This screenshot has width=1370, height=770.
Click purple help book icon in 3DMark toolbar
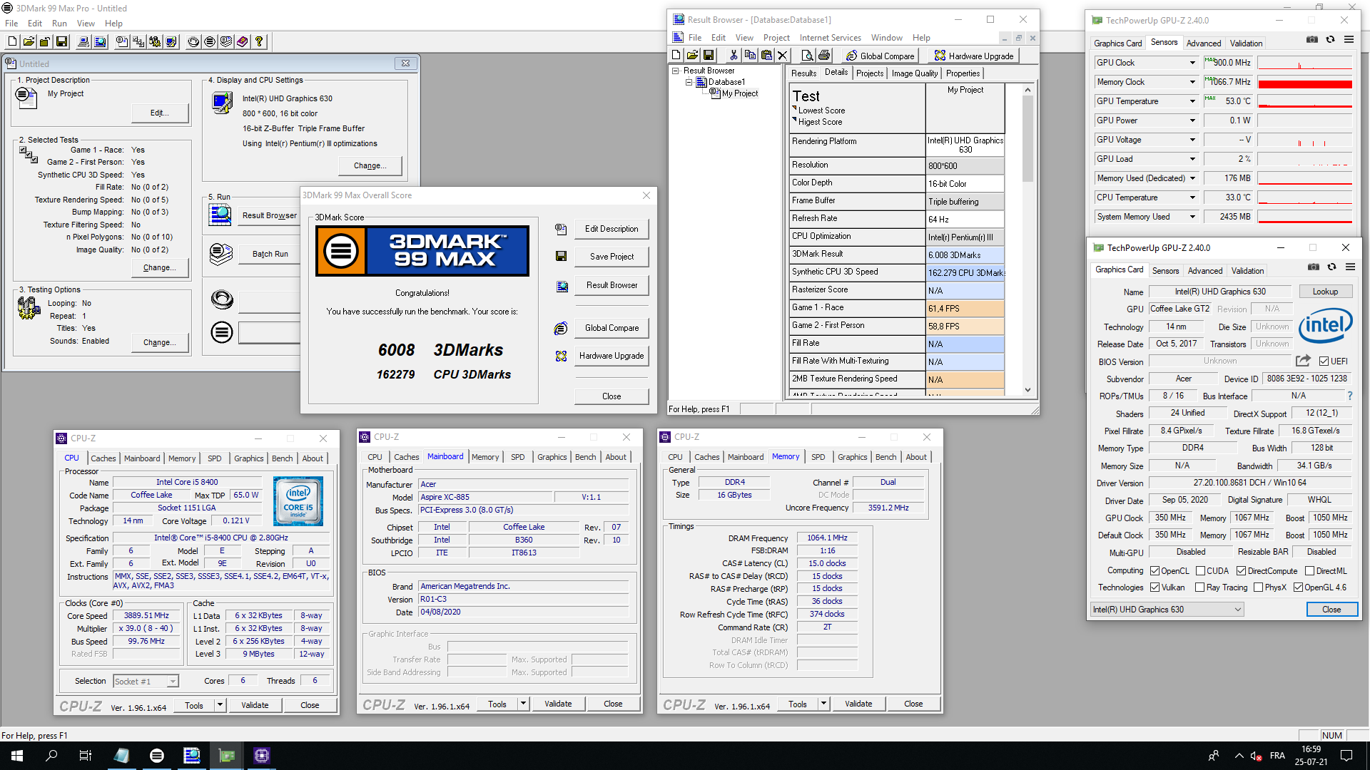pos(243,42)
